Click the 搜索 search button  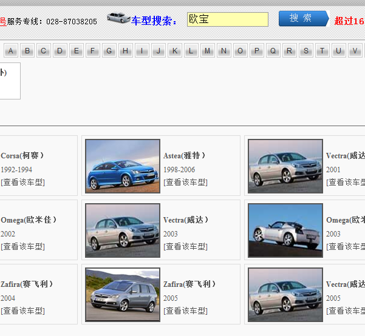click(x=304, y=18)
